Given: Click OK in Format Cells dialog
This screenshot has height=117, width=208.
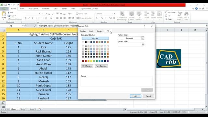Looking at the screenshot, I should click(136, 96).
